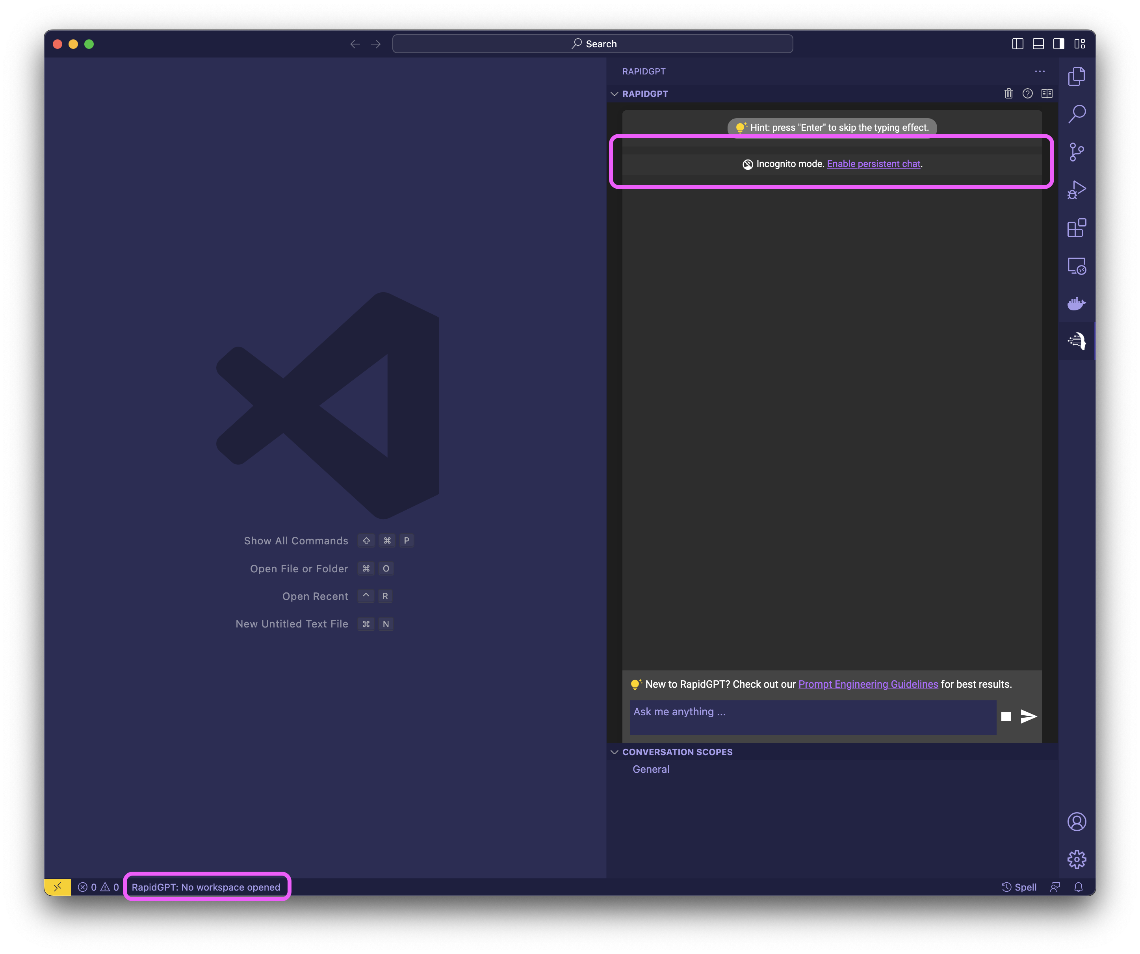This screenshot has height=954, width=1140.
Task: Click RapidGPT: No workspace opened status
Action: [206, 887]
